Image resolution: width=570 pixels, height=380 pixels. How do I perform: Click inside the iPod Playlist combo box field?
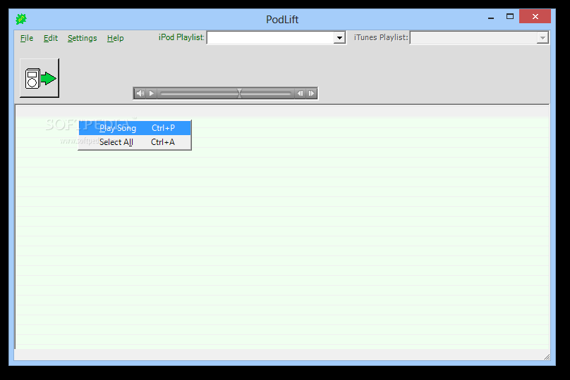(x=269, y=38)
